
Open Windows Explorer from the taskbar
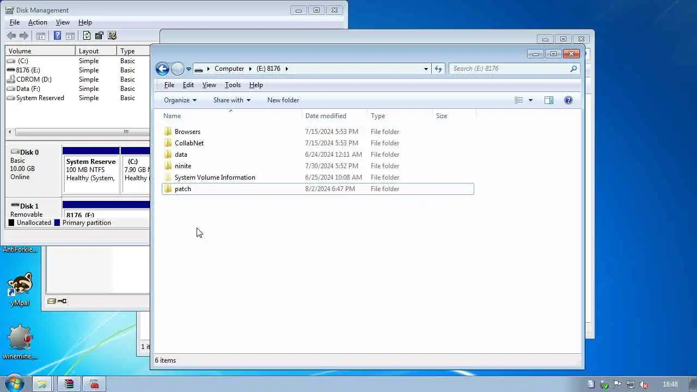[x=42, y=384]
